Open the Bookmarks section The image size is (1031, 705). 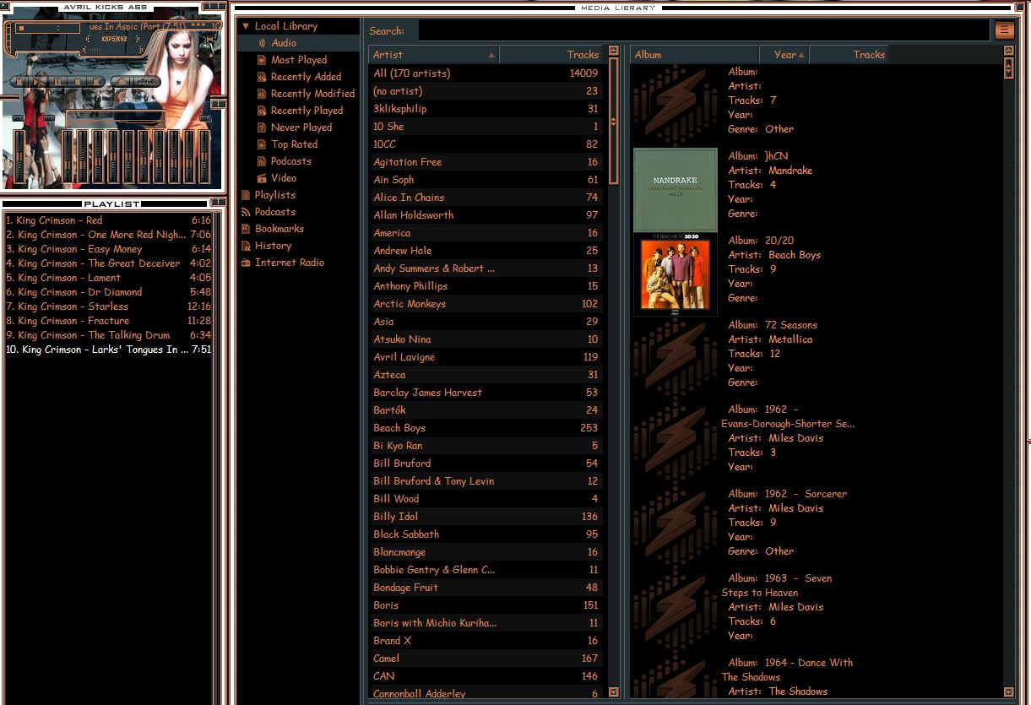click(279, 229)
